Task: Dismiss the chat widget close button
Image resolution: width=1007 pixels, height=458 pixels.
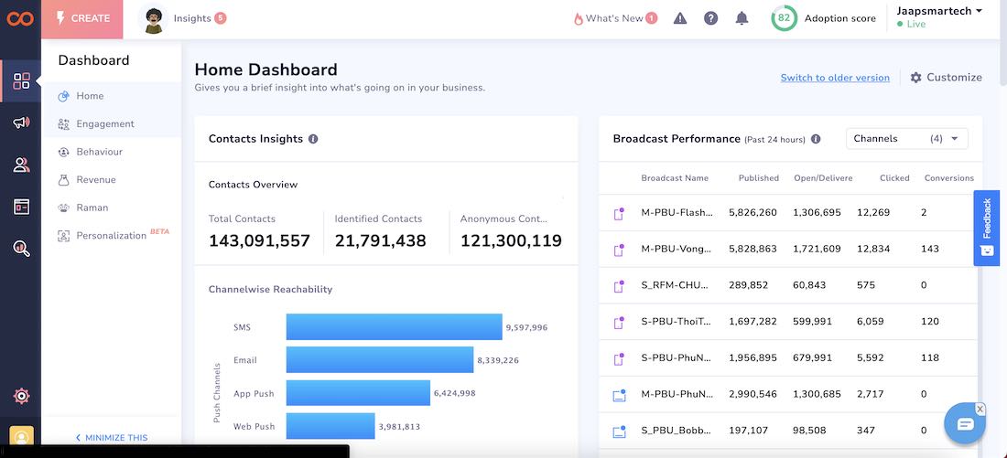Action: 980,409
